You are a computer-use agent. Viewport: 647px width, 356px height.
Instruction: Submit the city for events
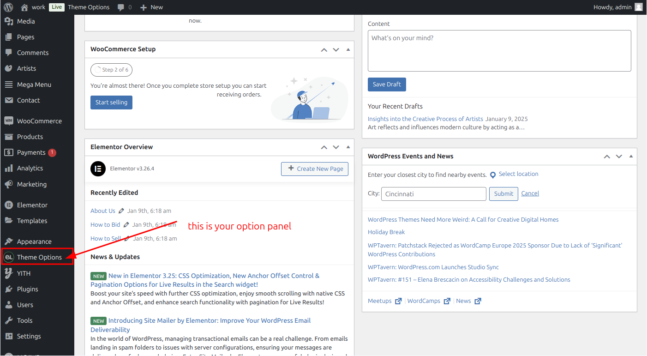[503, 194]
